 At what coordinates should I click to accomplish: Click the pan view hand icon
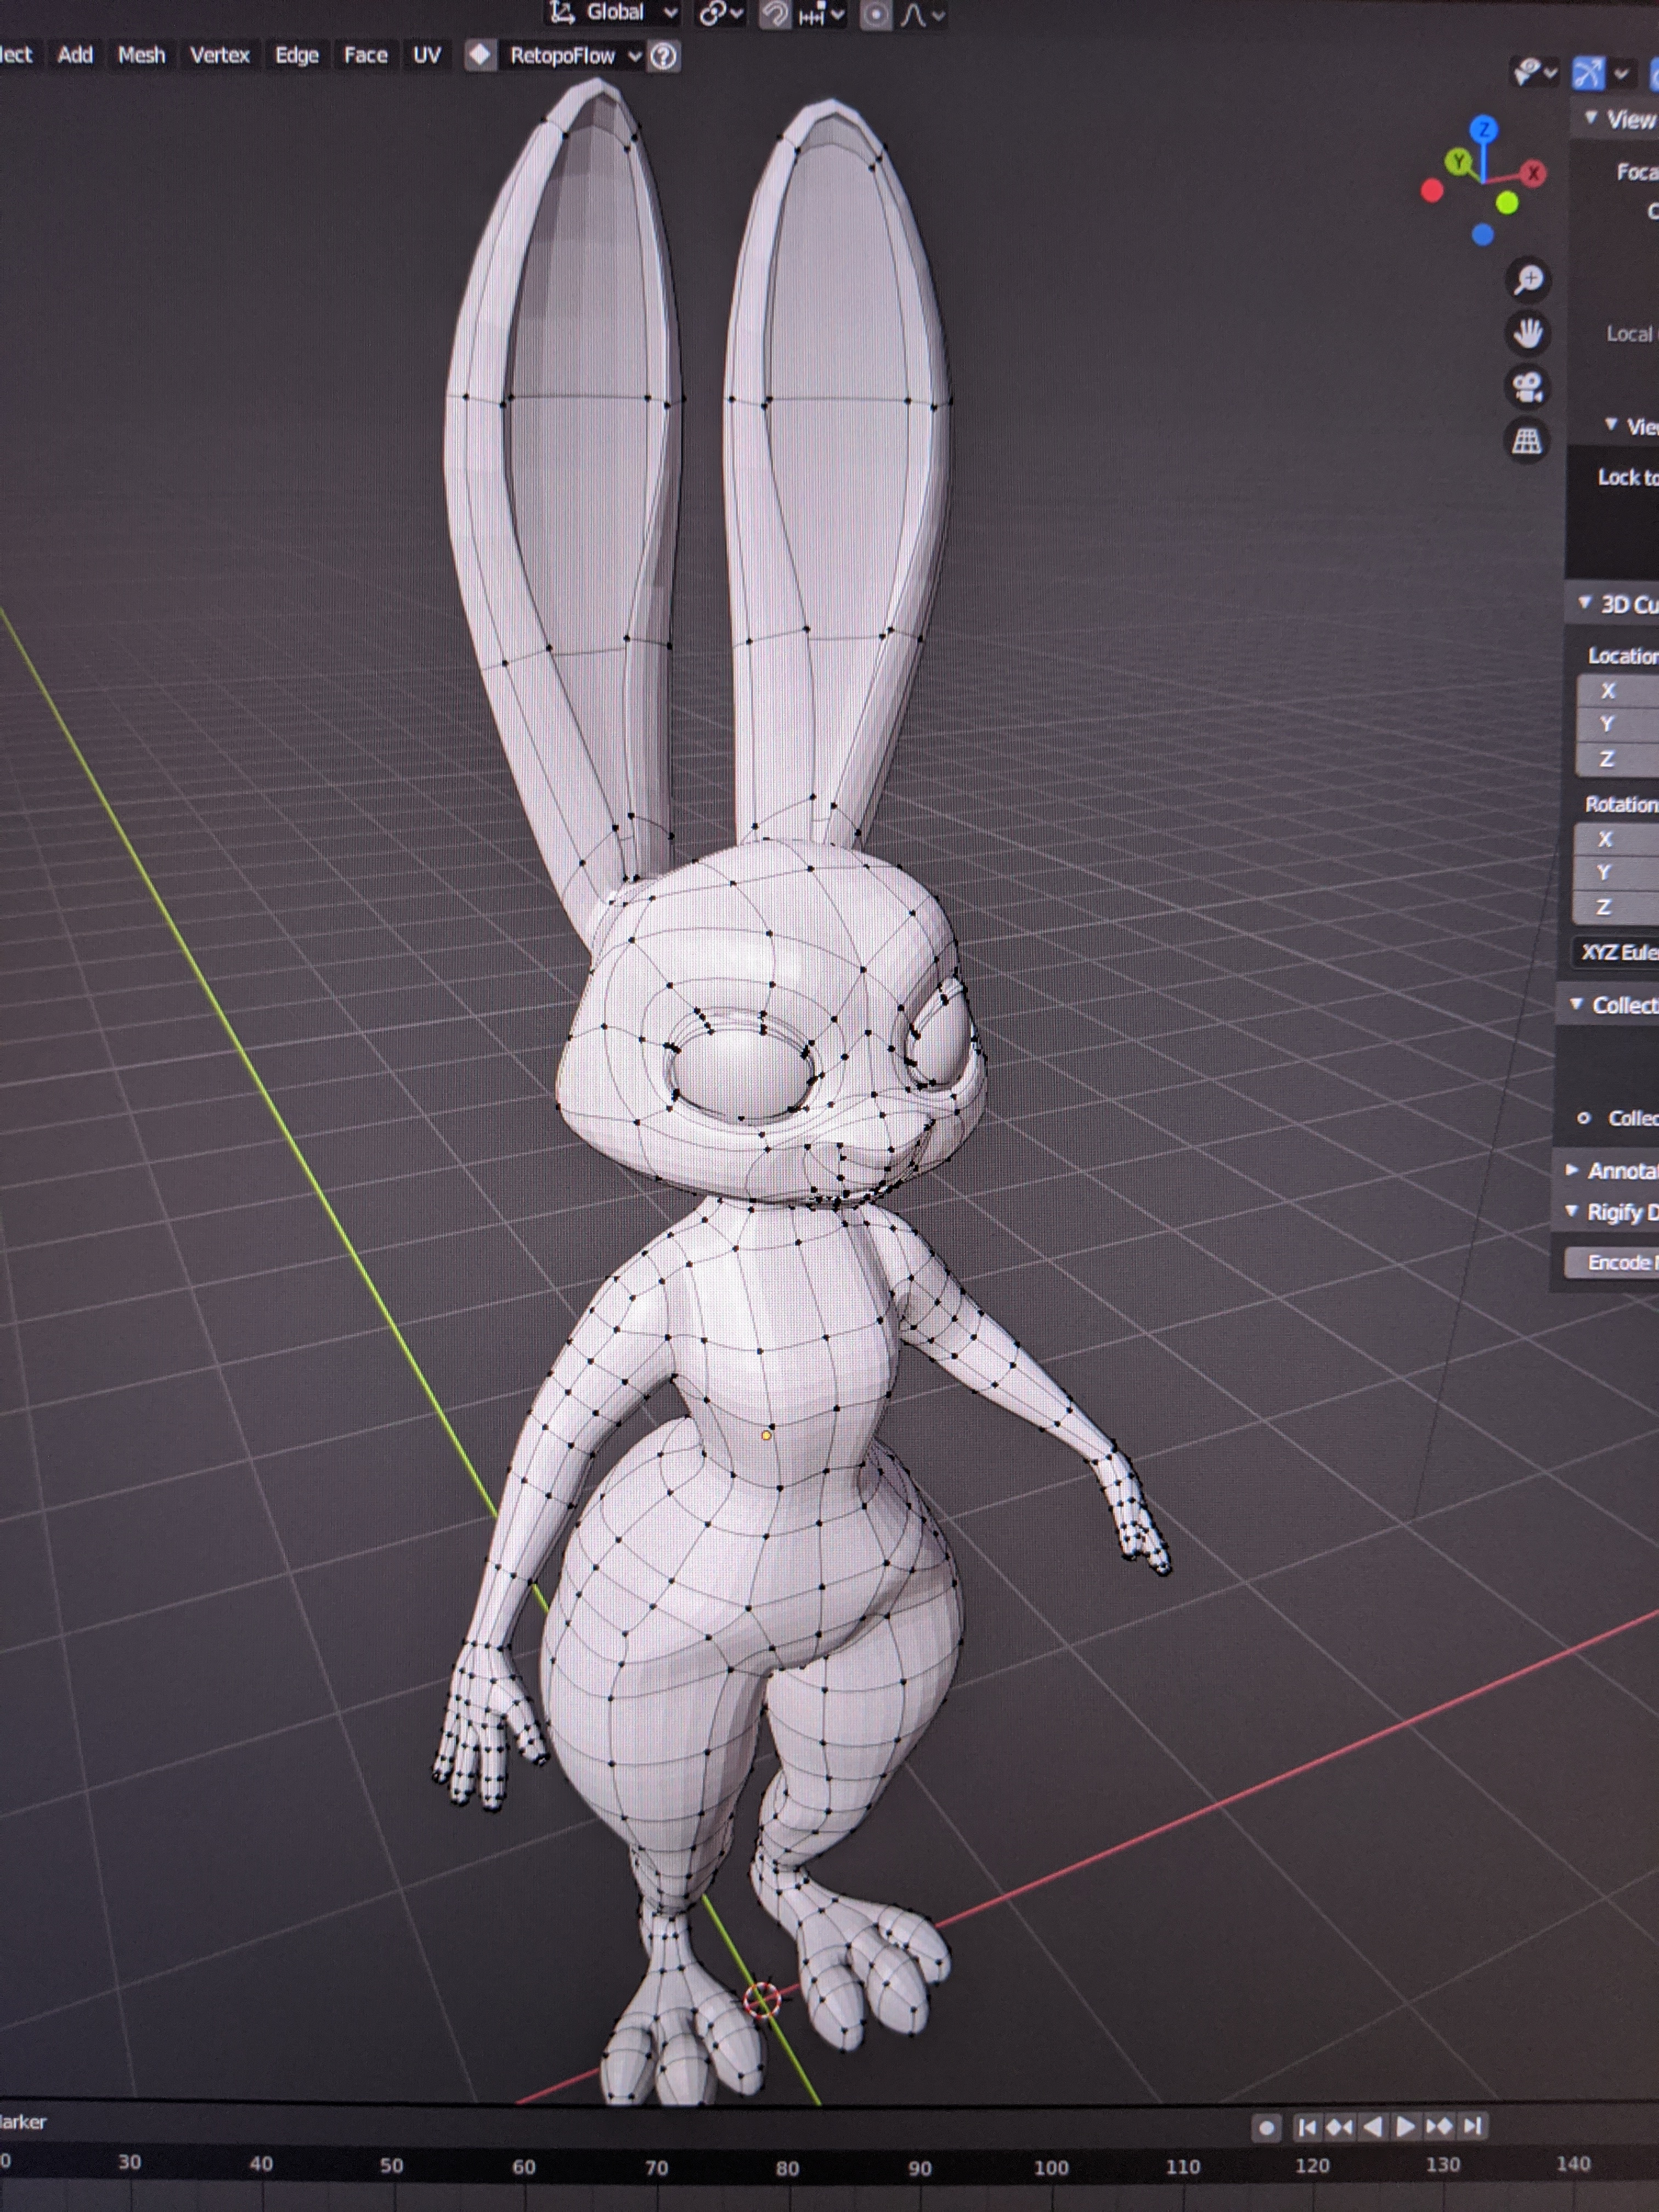1528,333
